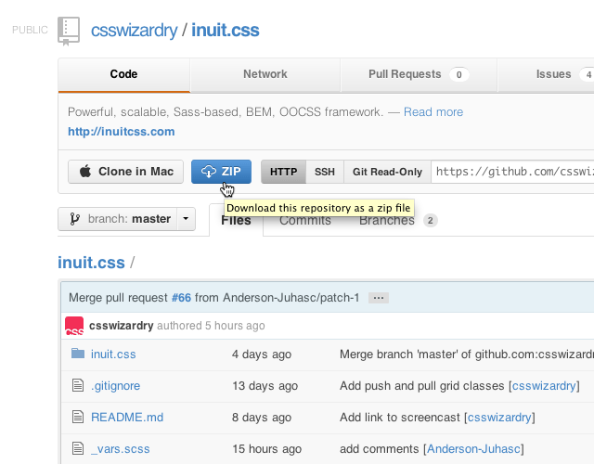Image resolution: width=594 pixels, height=464 pixels.
Task: Open inuit.css repository title link
Action: 226,31
